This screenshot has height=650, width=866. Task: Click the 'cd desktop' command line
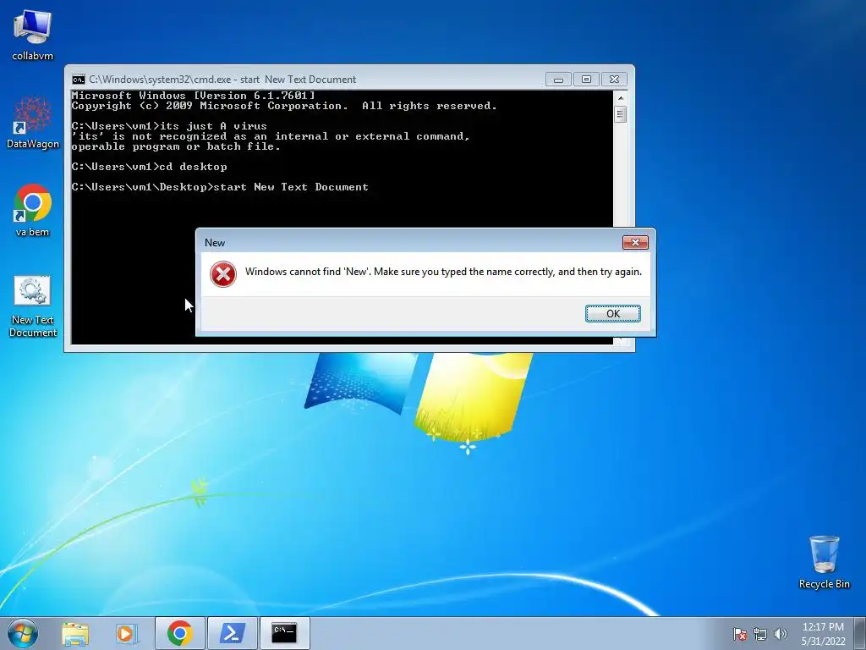149,167
